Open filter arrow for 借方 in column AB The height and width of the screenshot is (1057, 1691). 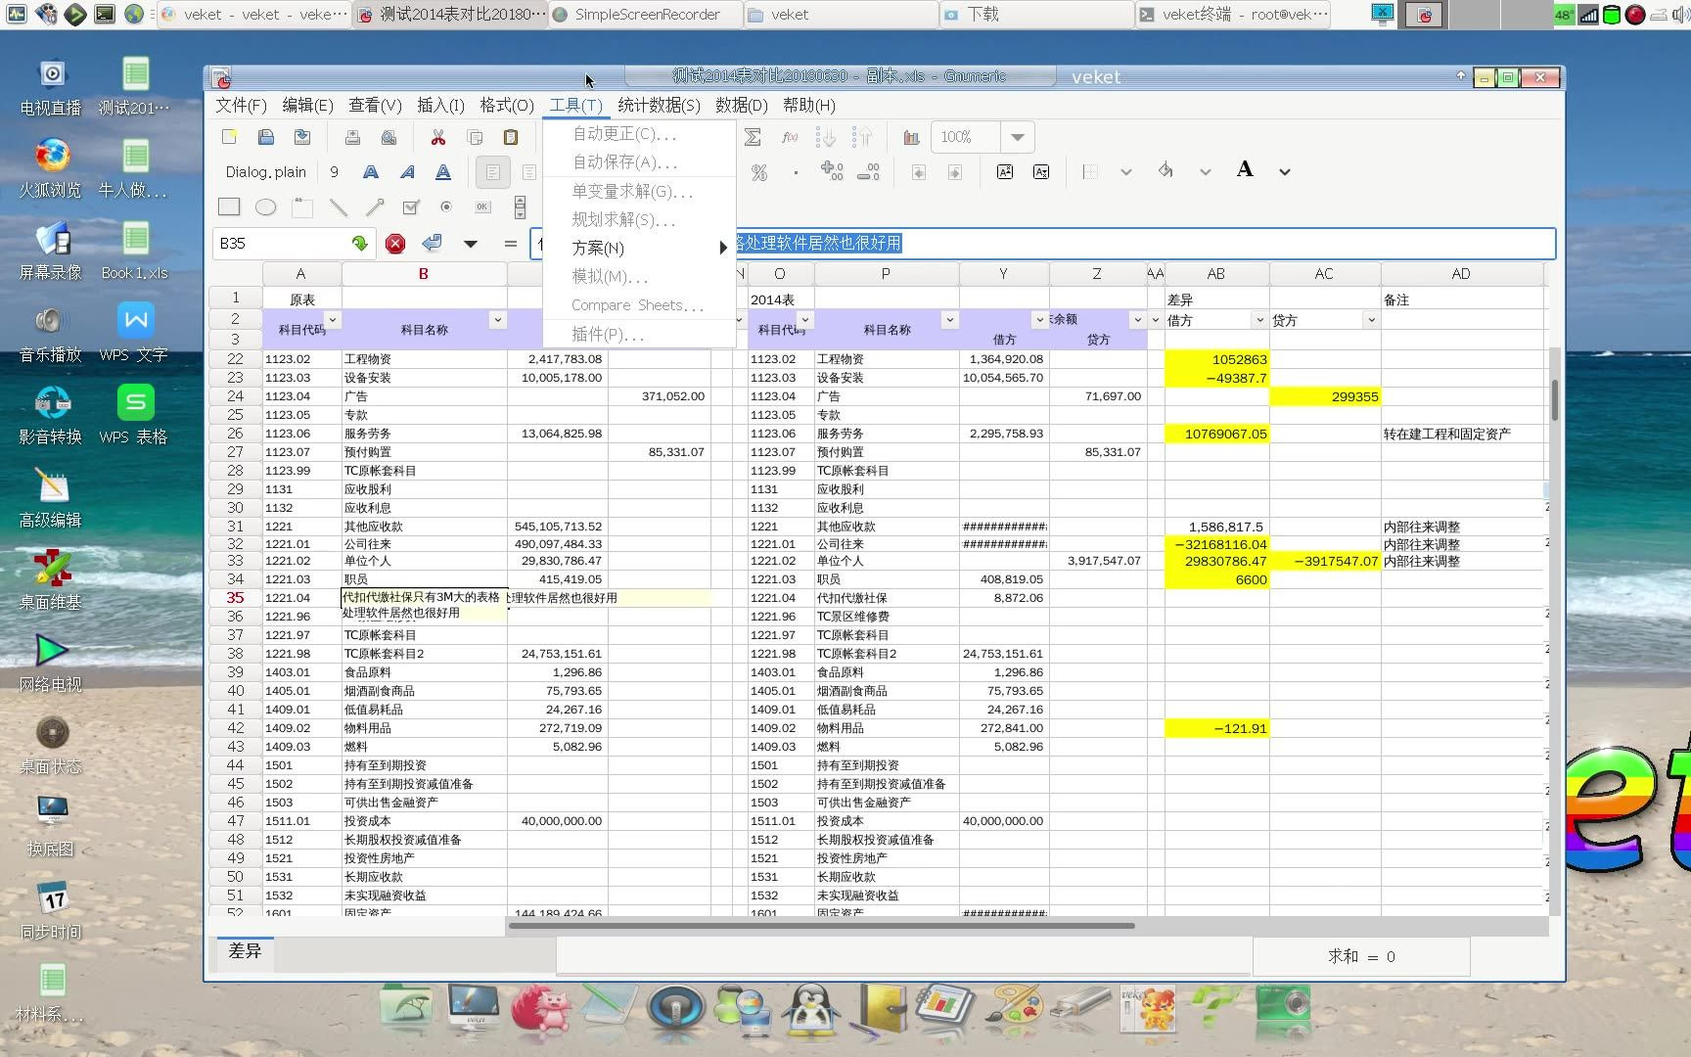point(1259,320)
